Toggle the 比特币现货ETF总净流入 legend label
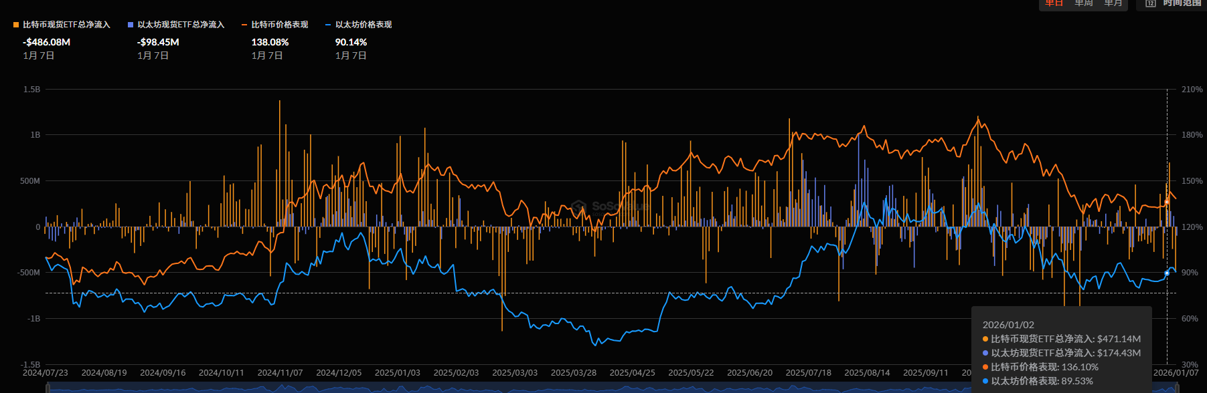Screen dimensions: 1207x393 66,25
